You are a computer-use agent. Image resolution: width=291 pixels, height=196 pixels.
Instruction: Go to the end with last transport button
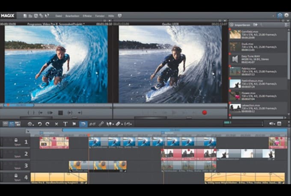(80, 113)
